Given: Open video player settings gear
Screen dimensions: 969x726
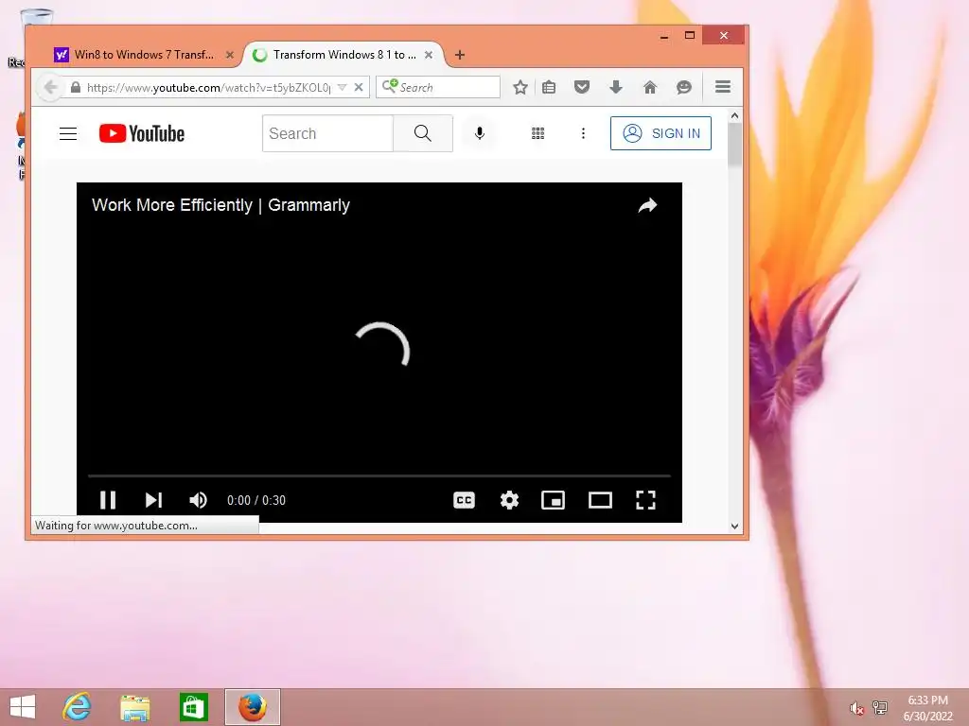Looking at the screenshot, I should pyautogui.click(x=509, y=500).
